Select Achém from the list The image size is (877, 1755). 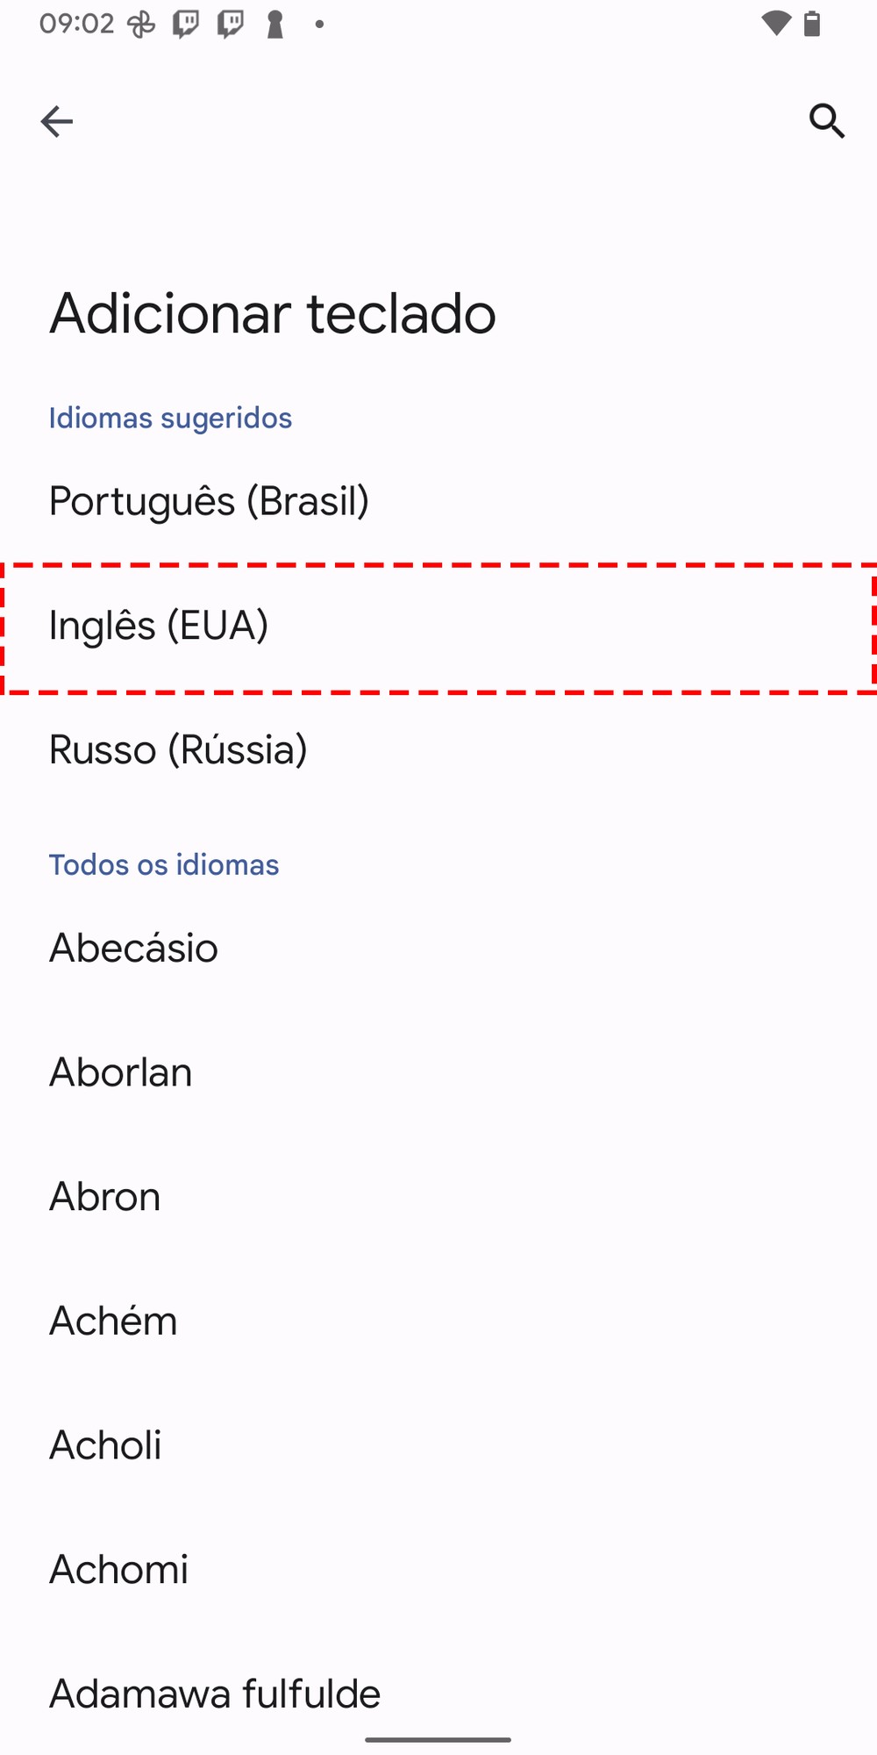tap(113, 1322)
